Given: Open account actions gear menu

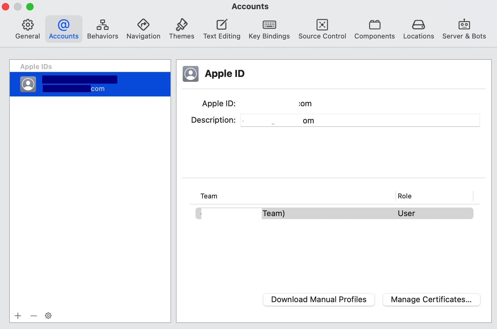Looking at the screenshot, I should point(48,316).
